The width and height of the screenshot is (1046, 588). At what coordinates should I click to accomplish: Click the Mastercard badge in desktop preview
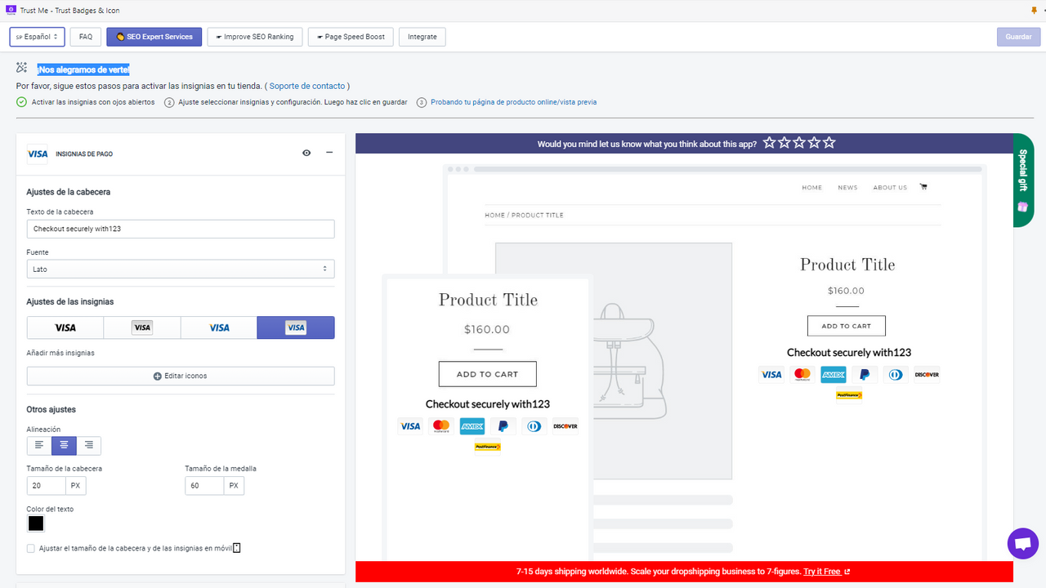pyautogui.click(x=802, y=375)
